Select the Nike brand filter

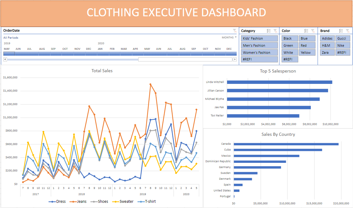click(343, 45)
